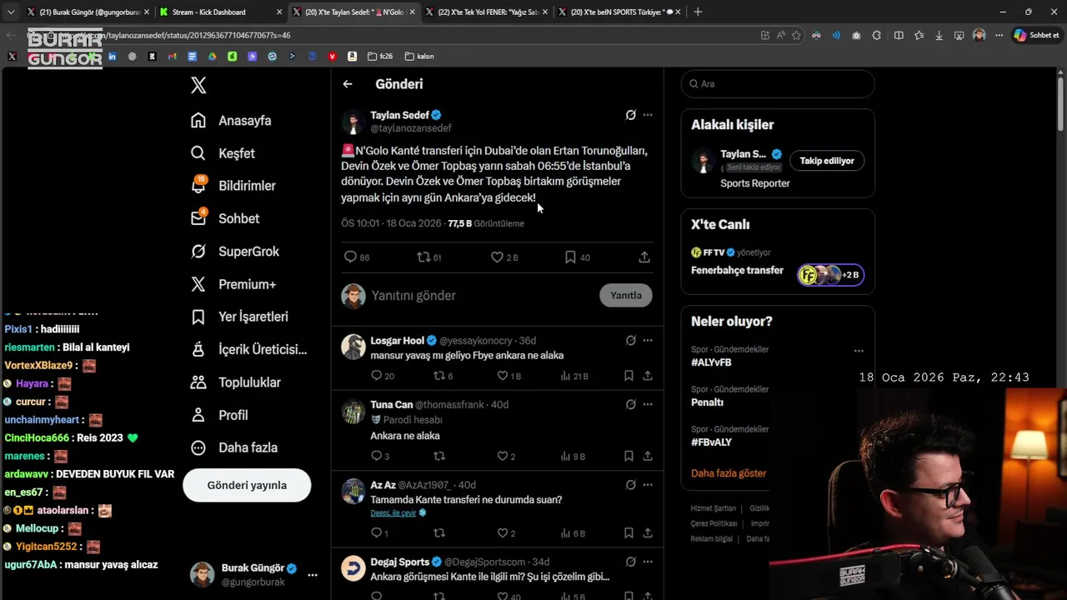
Task: Open Google Drive bookmark icon
Action: click(212, 56)
